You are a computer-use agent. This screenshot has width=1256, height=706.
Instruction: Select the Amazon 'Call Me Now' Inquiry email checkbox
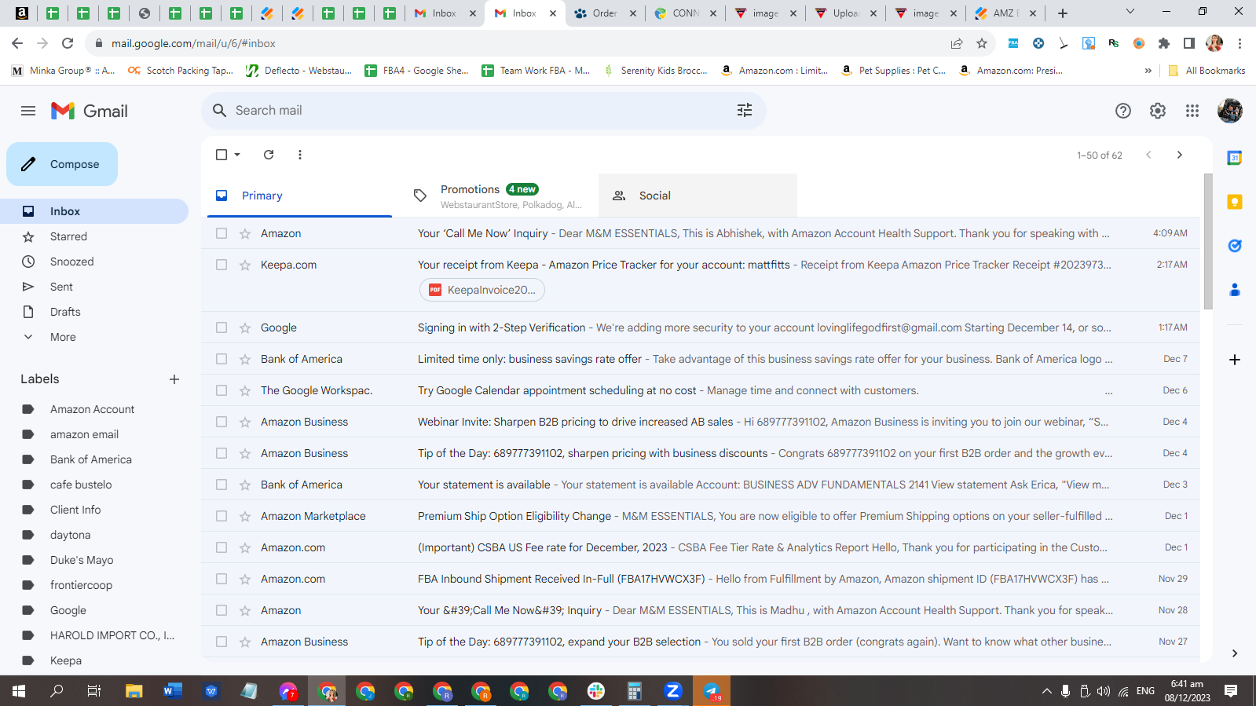tap(222, 233)
